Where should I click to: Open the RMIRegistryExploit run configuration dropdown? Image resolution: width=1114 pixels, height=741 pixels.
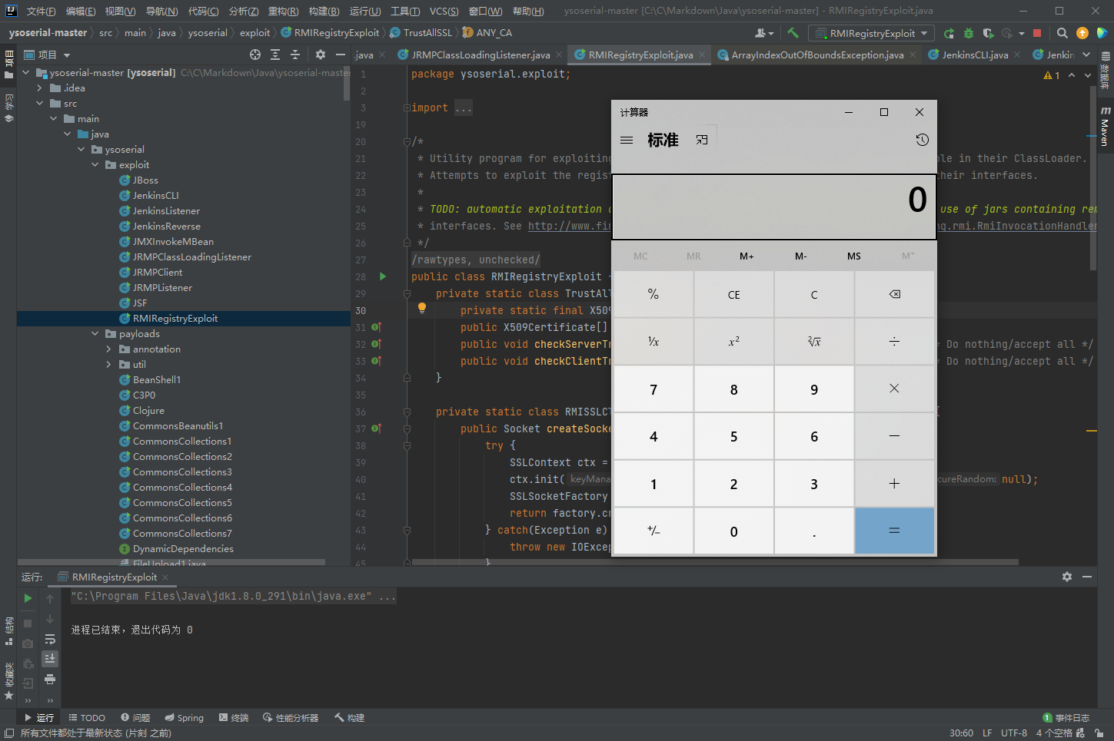pyautogui.click(x=872, y=33)
